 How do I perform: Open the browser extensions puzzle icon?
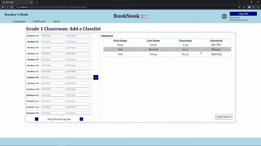[249, 7]
